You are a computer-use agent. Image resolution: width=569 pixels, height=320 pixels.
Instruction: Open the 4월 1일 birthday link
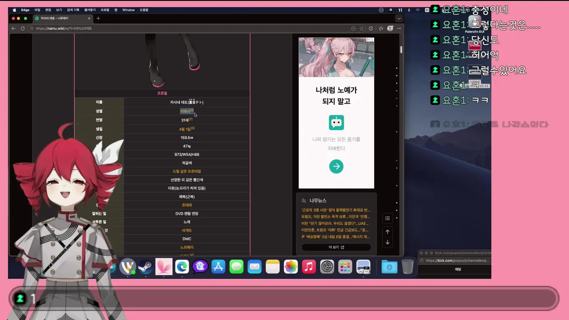click(x=184, y=129)
